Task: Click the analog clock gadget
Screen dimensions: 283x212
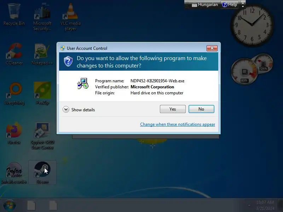Action: [x=252, y=25]
